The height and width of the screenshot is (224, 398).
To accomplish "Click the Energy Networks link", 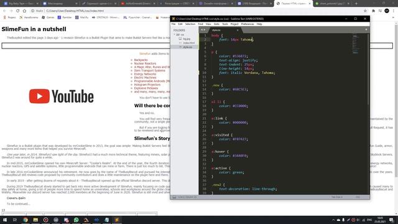I will [145, 74].
